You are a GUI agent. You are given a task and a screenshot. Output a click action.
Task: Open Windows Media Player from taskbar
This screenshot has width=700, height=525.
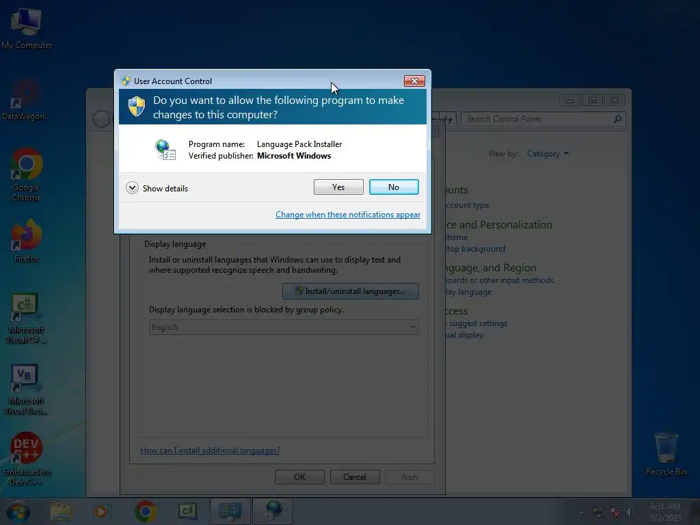[x=101, y=511]
